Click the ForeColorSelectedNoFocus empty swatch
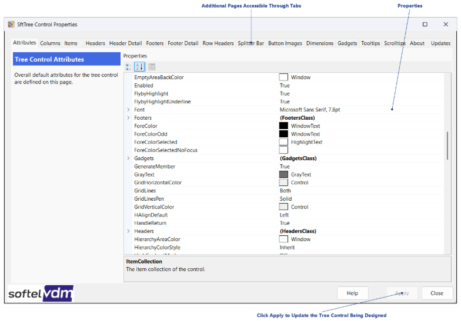Image resolution: width=461 pixels, height=321 pixels. [x=283, y=150]
